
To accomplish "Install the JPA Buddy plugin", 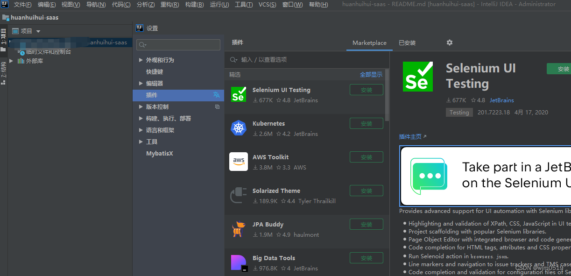I will [x=367, y=224].
